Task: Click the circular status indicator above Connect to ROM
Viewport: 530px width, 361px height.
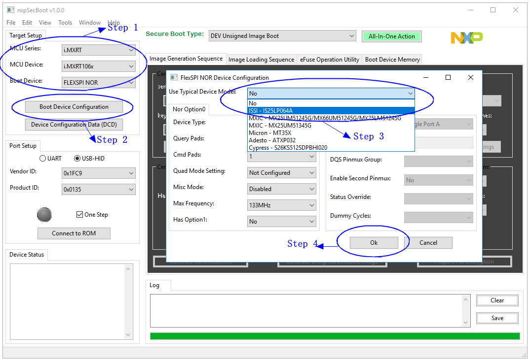Action: pyautogui.click(x=44, y=215)
